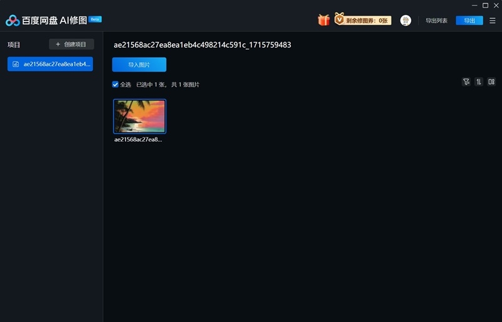The width and height of the screenshot is (502, 322).
Task: Click the file name ae21568ac27ea8... under thumbnail
Action: [138, 139]
